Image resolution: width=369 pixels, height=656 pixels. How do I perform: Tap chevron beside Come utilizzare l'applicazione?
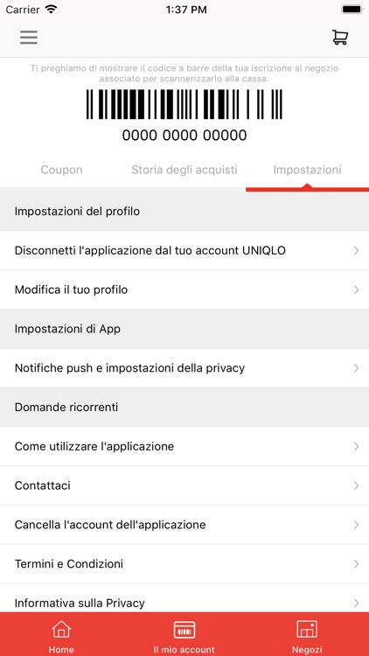pos(356,446)
